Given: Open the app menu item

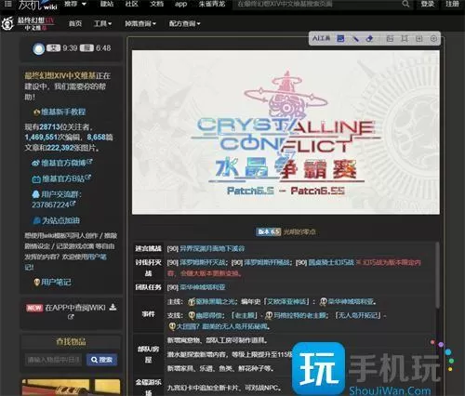Looking at the screenshot, I should pos(180,4).
